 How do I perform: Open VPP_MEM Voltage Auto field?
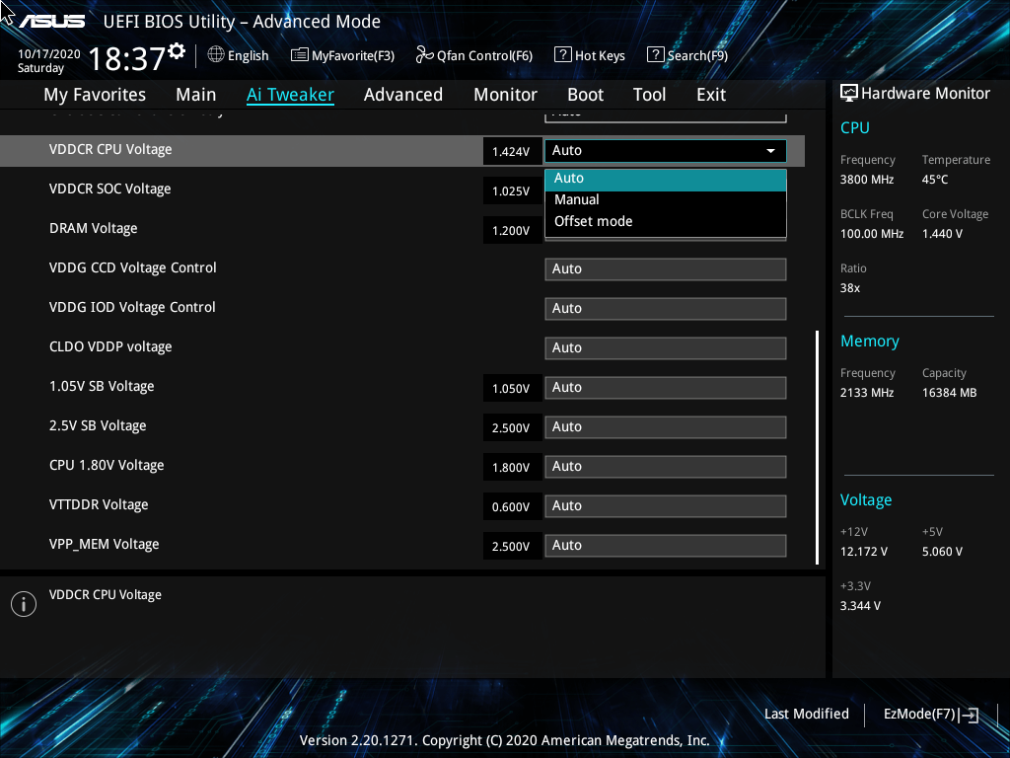tap(666, 545)
